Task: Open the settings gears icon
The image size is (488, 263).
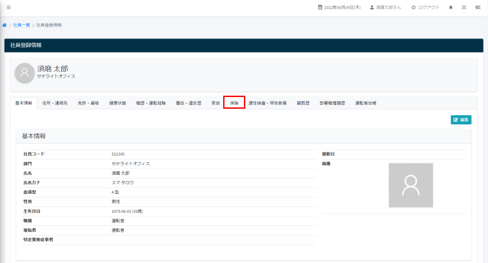Action: tap(478, 7)
